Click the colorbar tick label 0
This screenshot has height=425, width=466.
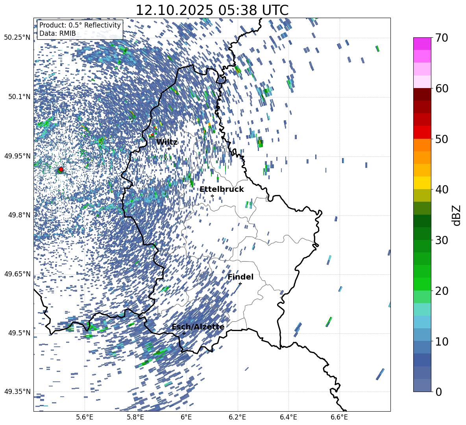(x=438, y=392)
